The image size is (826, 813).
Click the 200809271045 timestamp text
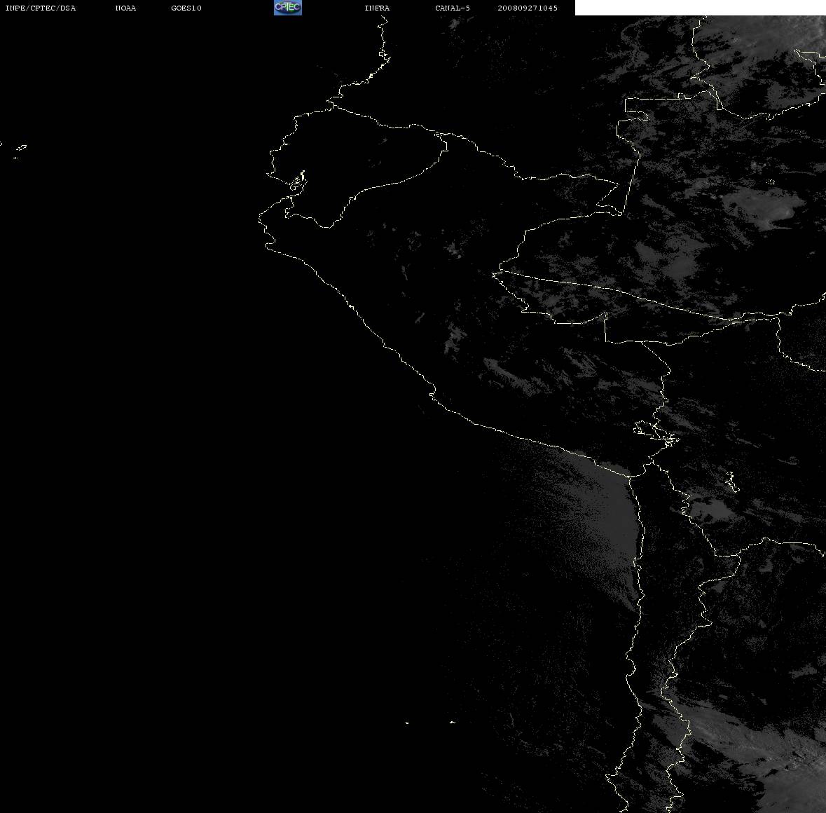pos(528,8)
